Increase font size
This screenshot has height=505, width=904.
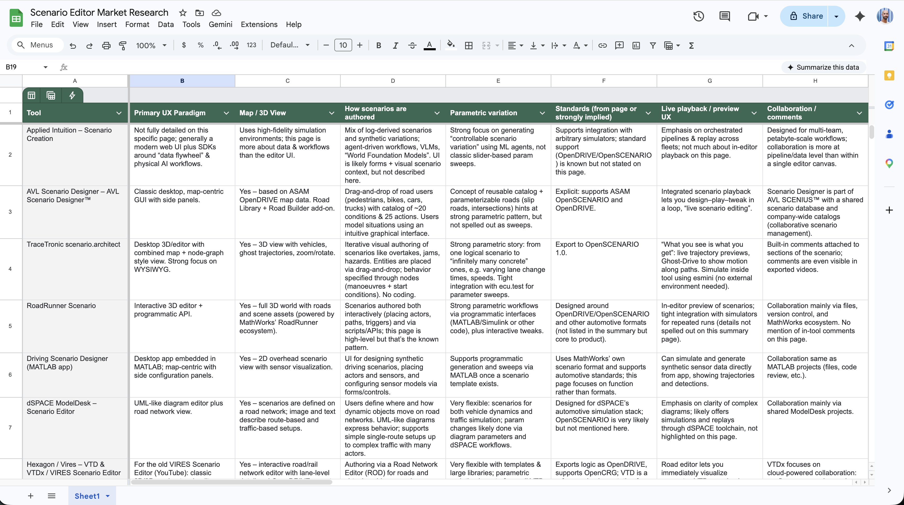(360, 45)
